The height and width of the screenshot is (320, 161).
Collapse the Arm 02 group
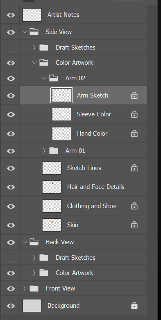coord(44,78)
